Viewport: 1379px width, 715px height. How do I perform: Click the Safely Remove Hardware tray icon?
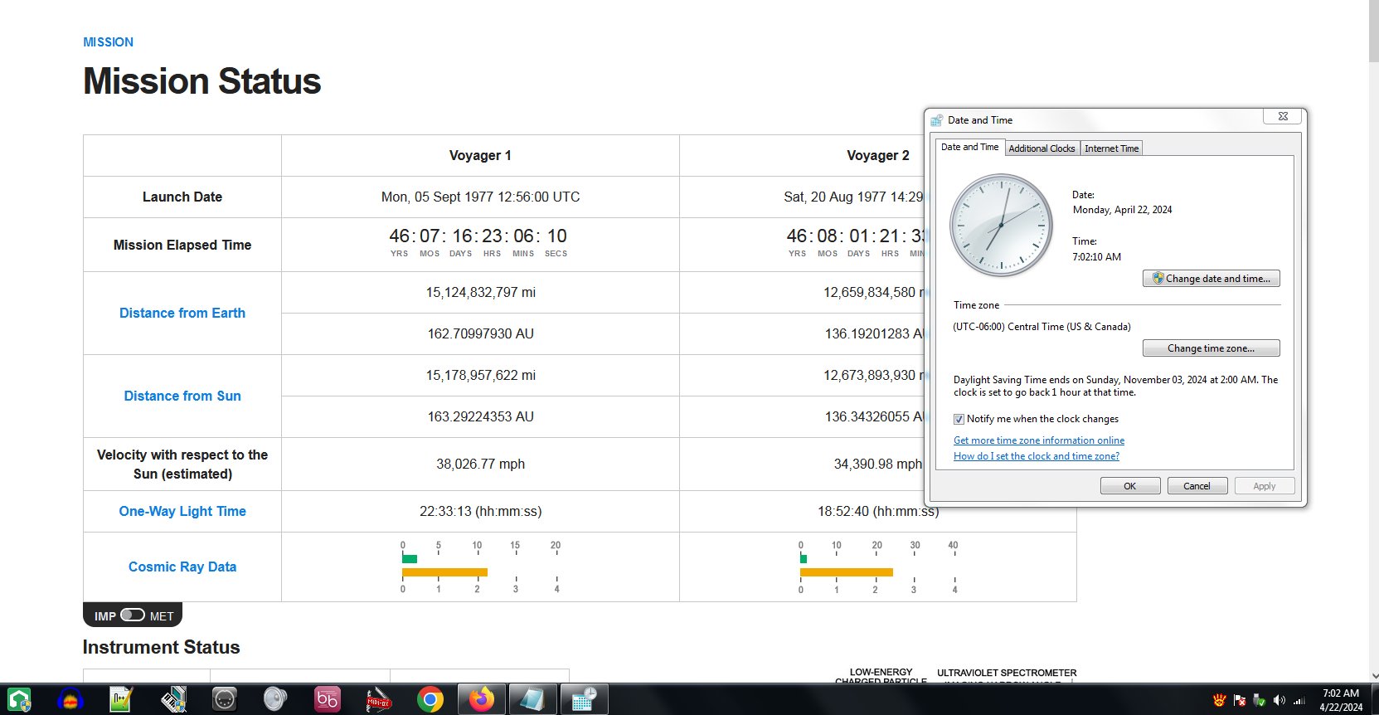(1260, 700)
